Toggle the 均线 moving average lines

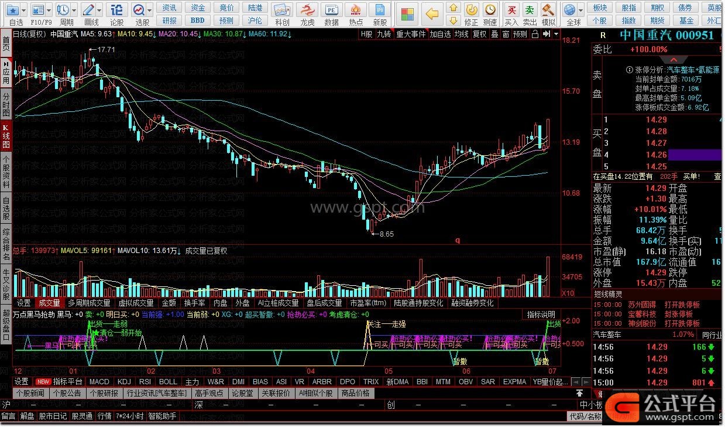(462, 34)
